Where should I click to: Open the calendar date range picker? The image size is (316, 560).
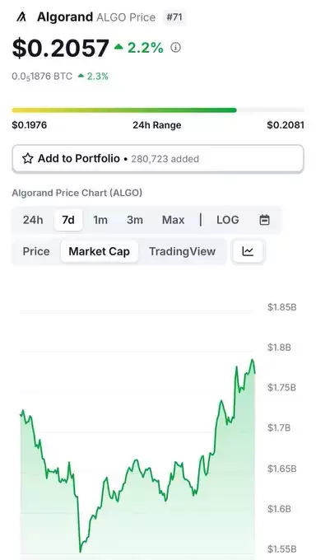pyautogui.click(x=264, y=220)
